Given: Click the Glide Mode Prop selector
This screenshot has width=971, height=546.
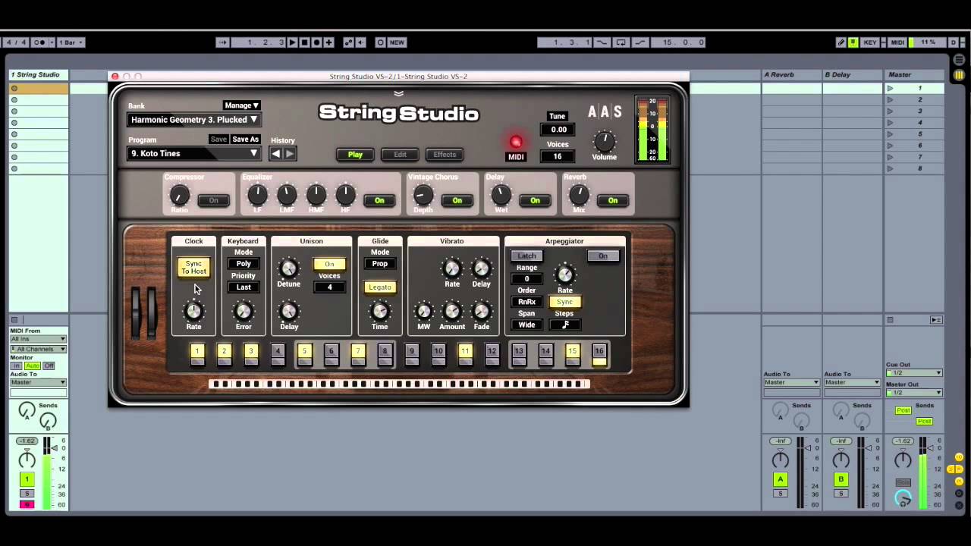Looking at the screenshot, I should 379,264.
